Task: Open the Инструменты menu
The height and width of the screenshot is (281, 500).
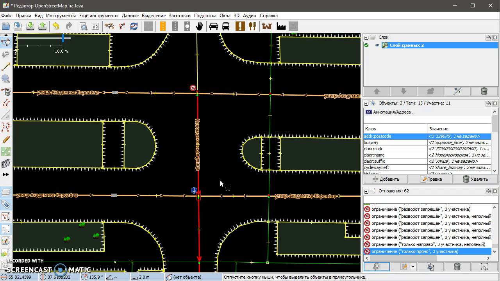Action: (x=61, y=16)
